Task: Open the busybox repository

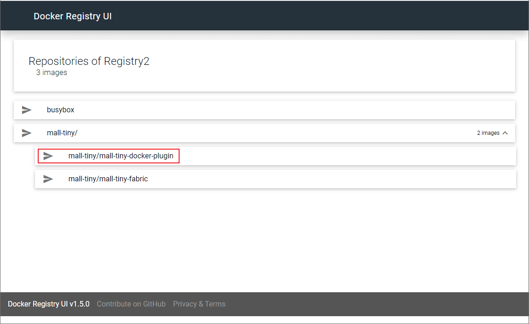Action: point(60,110)
